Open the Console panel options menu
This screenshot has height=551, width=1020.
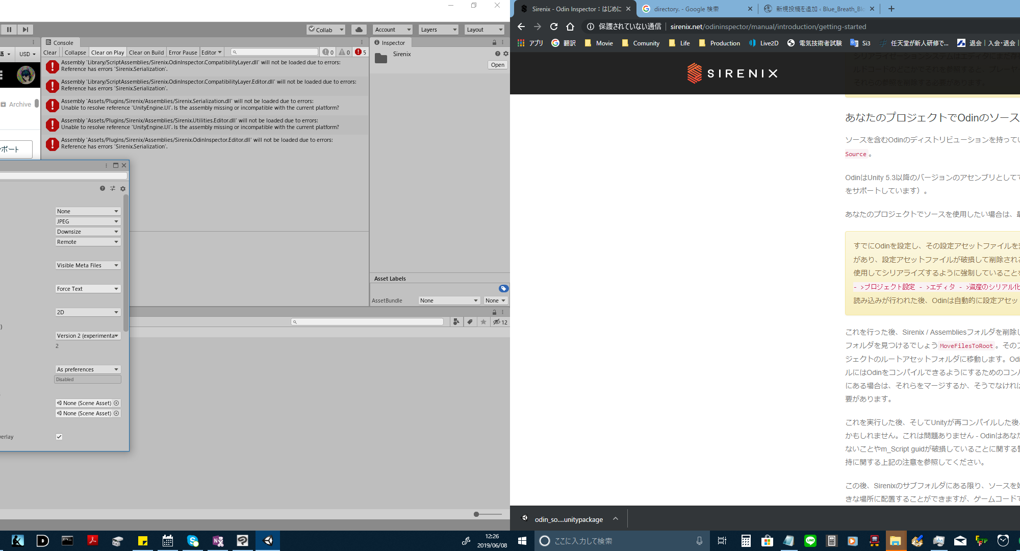(x=362, y=42)
